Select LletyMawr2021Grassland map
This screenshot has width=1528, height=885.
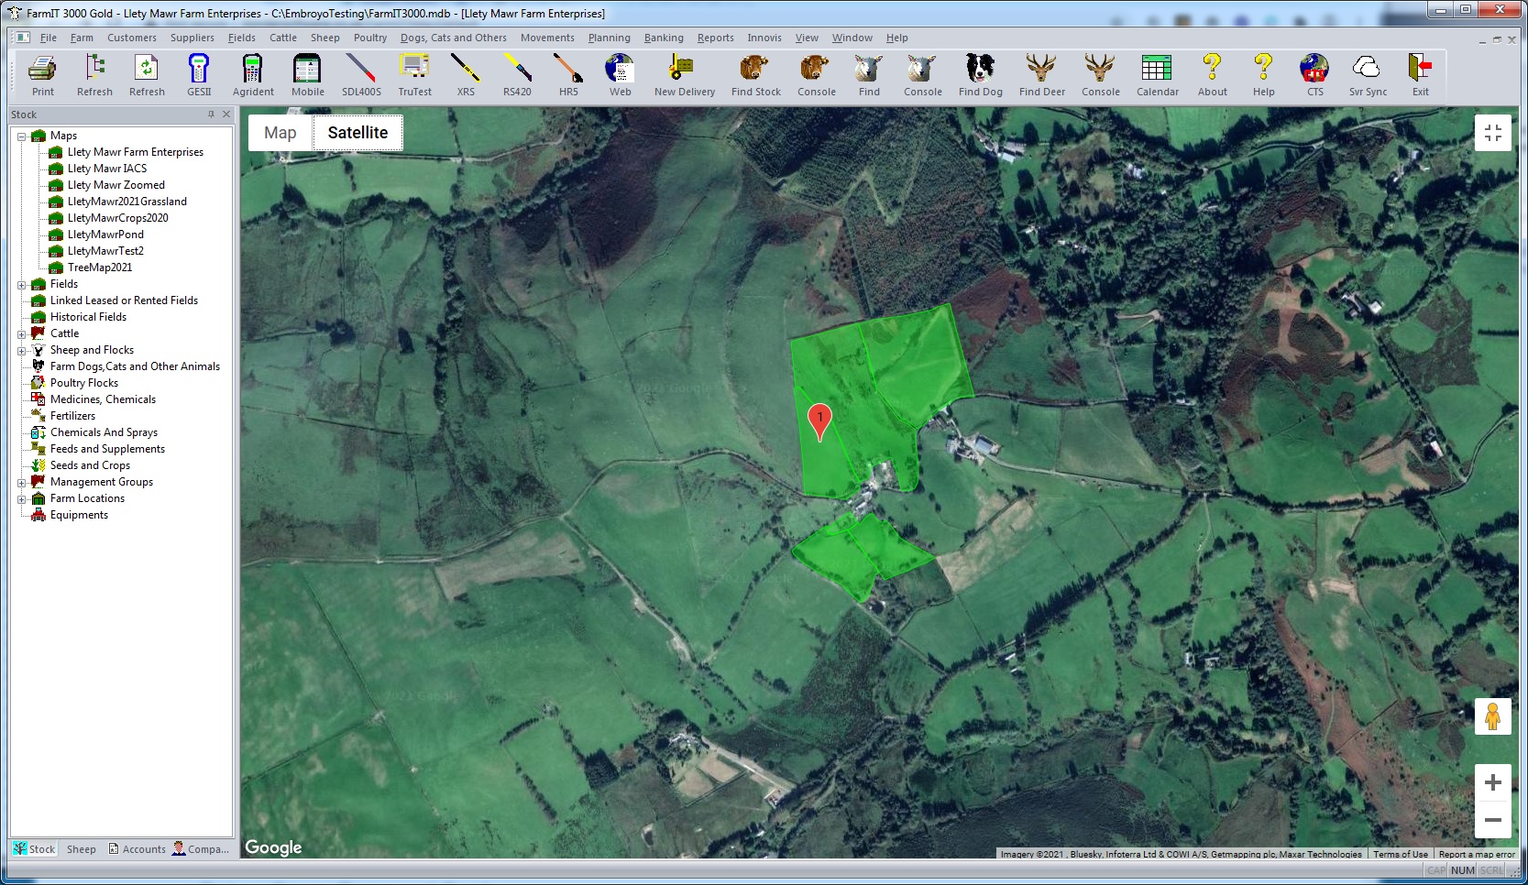[126, 202]
